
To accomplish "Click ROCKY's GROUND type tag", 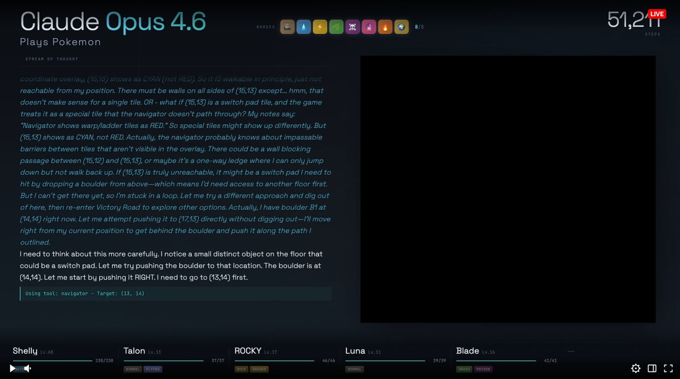I will [259, 369].
